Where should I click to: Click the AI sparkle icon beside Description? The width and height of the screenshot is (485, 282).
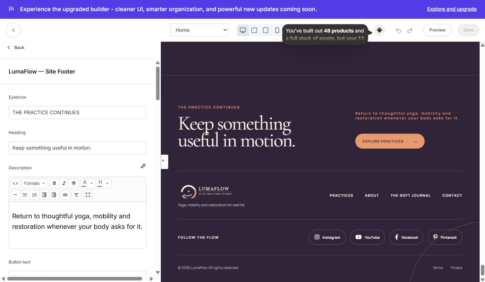pos(143,166)
